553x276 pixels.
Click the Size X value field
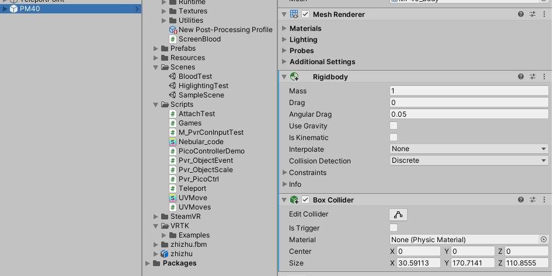click(x=419, y=263)
